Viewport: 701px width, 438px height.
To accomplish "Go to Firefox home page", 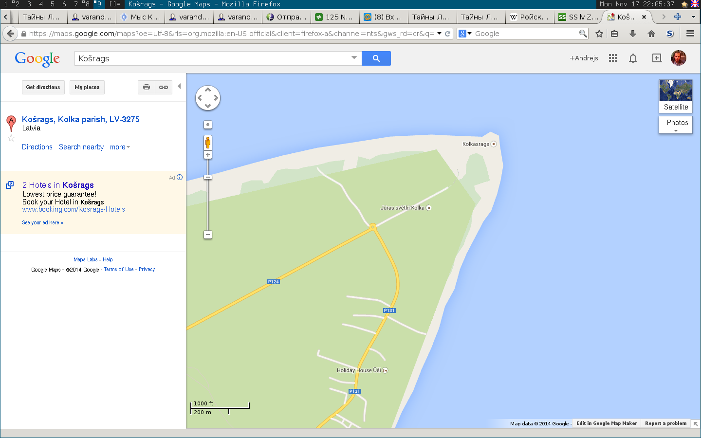I will [x=651, y=34].
